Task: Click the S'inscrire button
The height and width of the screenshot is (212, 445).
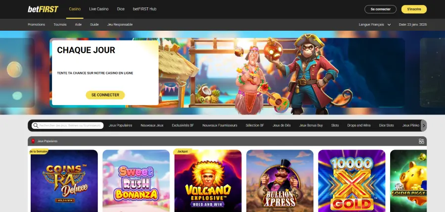Action: click(x=414, y=9)
